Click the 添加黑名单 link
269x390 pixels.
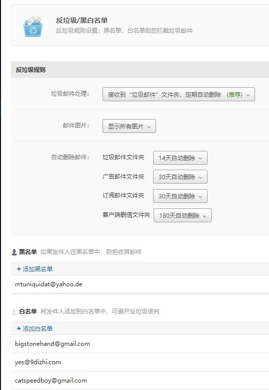[38, 269]
